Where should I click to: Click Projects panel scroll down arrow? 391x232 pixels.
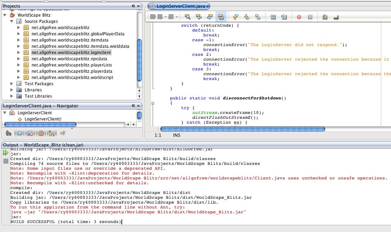coord(139,96)
